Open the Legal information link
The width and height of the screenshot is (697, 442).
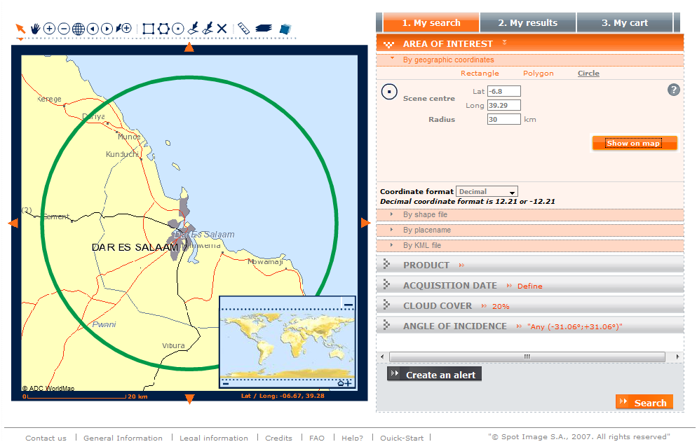pyautogui.click(x=214, y=438)
